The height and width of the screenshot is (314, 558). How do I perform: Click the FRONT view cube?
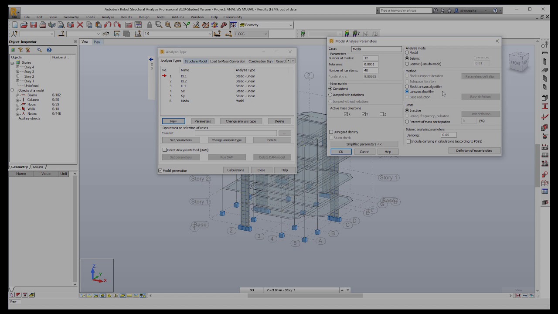tap(519, 62)
